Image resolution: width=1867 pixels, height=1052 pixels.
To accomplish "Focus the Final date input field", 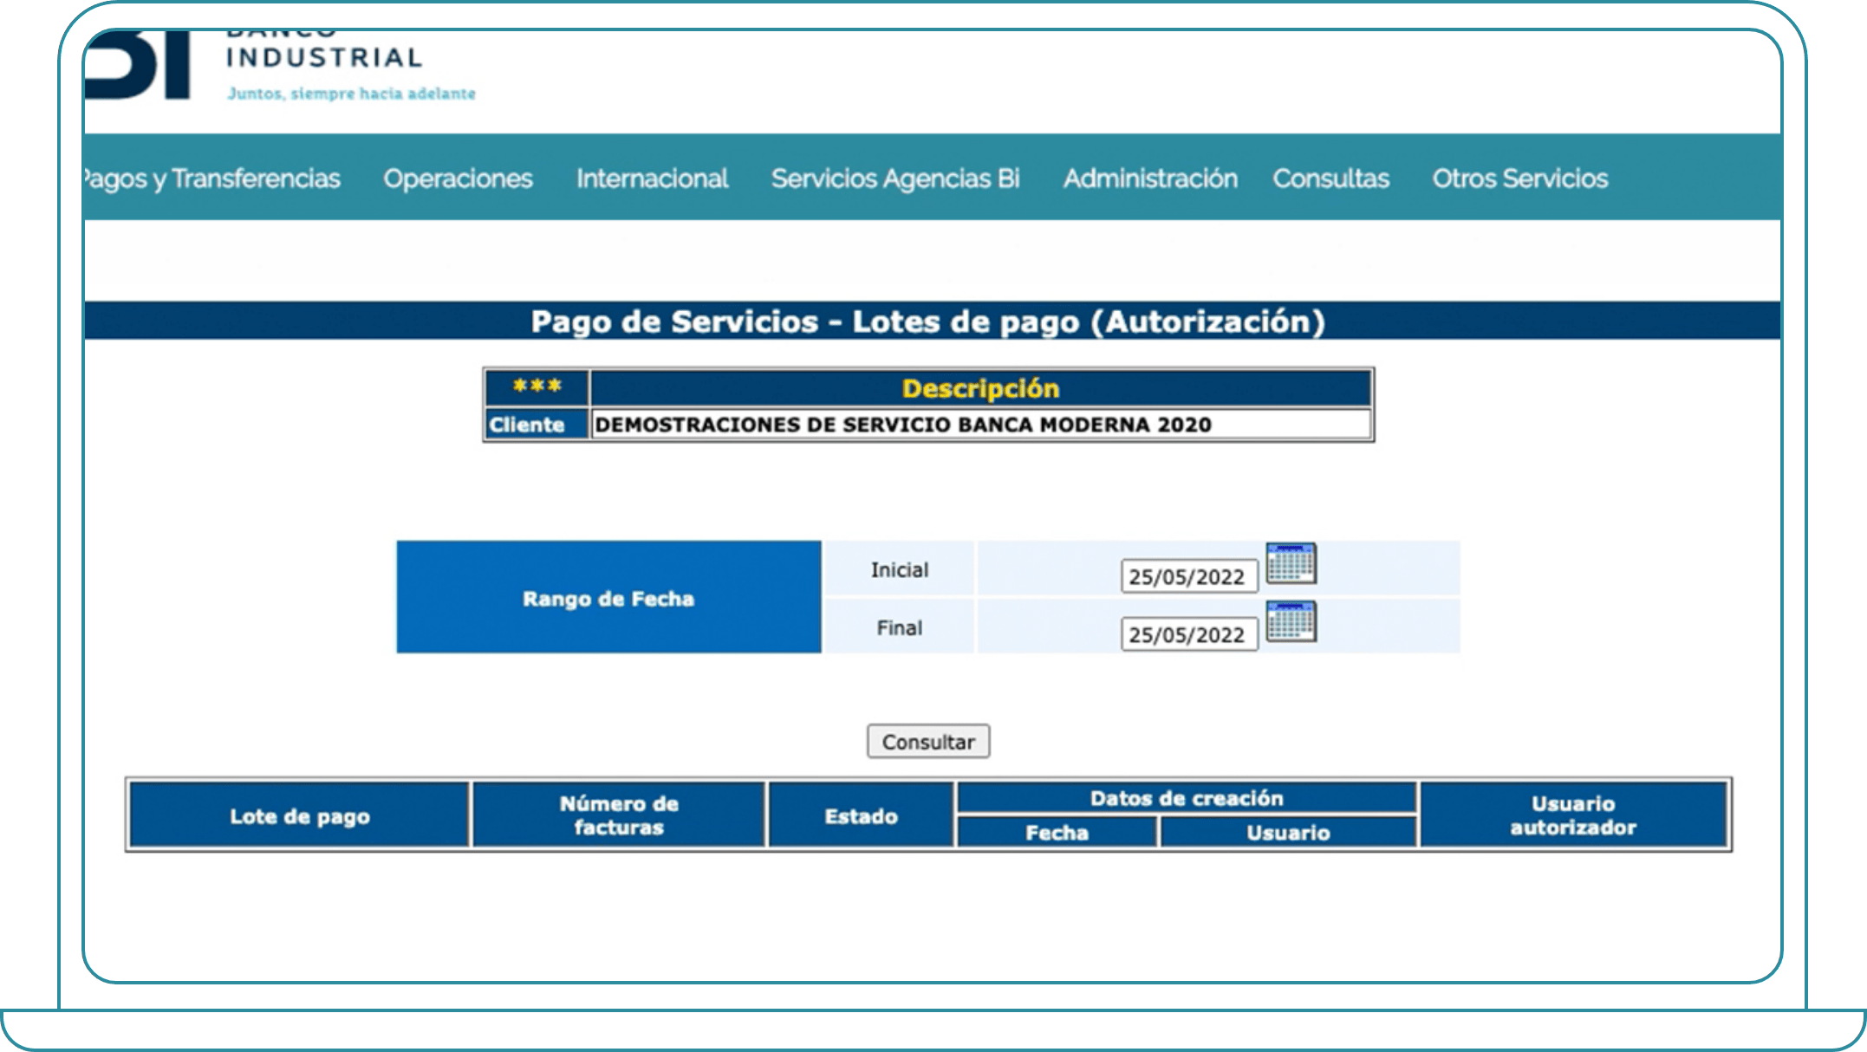I will [x=1188, y=634].
